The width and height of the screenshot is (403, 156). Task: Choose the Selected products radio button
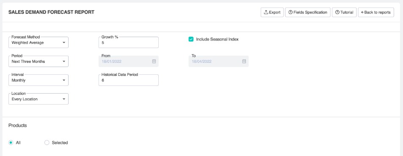(x=47, y=143)
